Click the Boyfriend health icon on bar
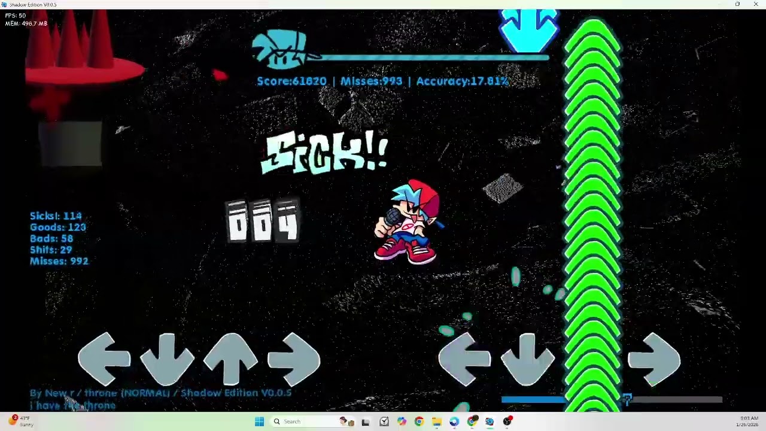 [x=280, y=49]
